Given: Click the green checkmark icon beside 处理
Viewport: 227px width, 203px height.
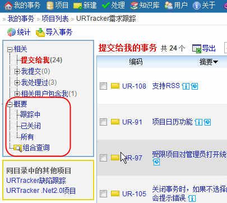Looking at the screenshot, I should click(x=106, y=6).
